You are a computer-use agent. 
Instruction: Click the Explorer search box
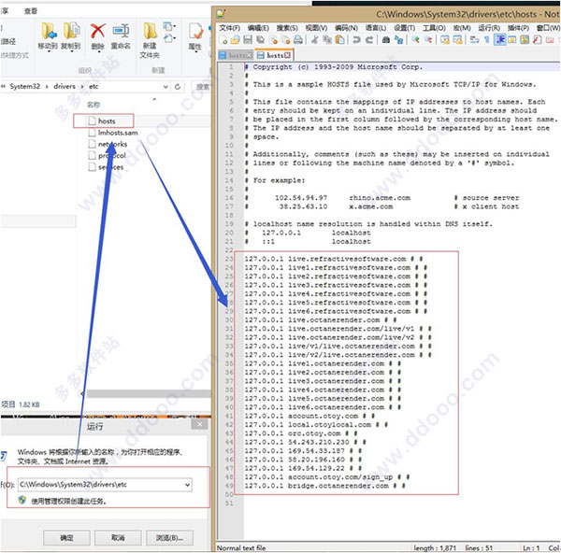coord(202,87)
